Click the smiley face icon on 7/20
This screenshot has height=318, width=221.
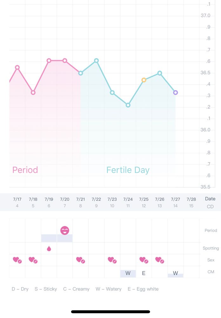pyautogui.click(x=65, y=231)
